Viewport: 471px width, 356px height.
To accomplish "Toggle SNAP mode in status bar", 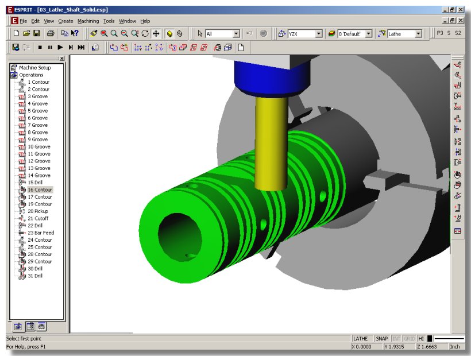I will (x=381, y=339).
